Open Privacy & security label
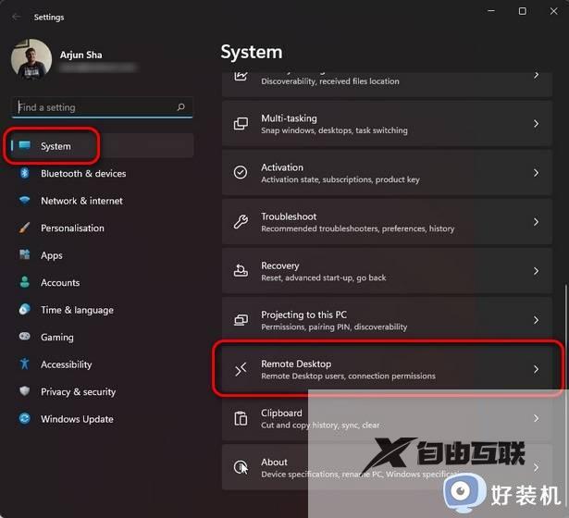This screenshot has width=569, height=518. click(78, 392)
